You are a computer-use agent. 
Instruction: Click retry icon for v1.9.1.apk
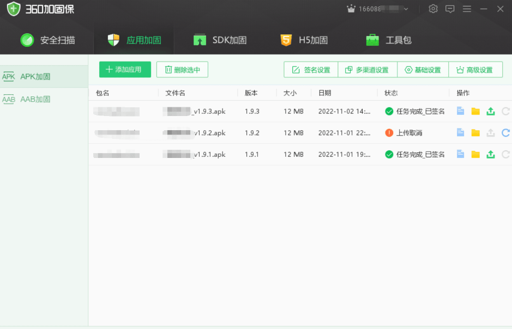(505, 154)
